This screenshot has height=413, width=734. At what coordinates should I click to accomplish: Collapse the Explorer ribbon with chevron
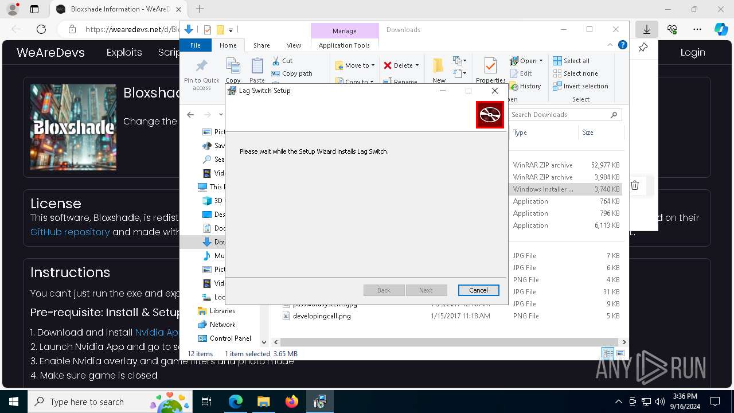coord(610,45)
